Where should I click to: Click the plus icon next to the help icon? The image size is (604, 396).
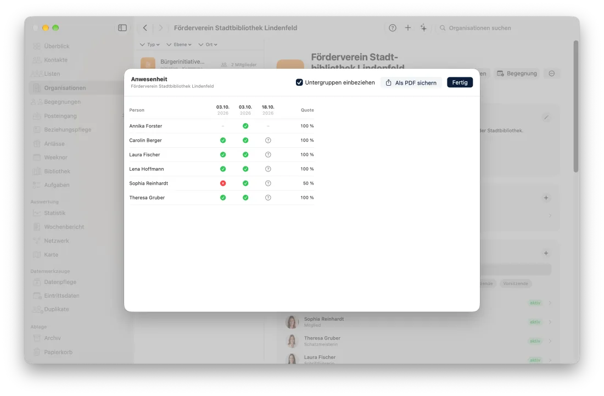pyautogui.click(x=408, y=27)
